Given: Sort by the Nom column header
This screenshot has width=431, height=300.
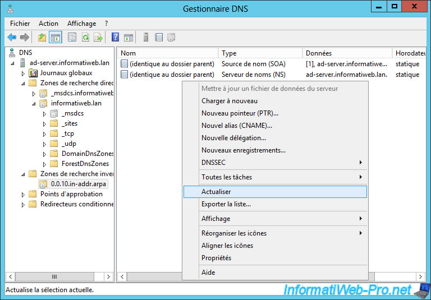Looking at the screenshot, I should tap(168, 53).
